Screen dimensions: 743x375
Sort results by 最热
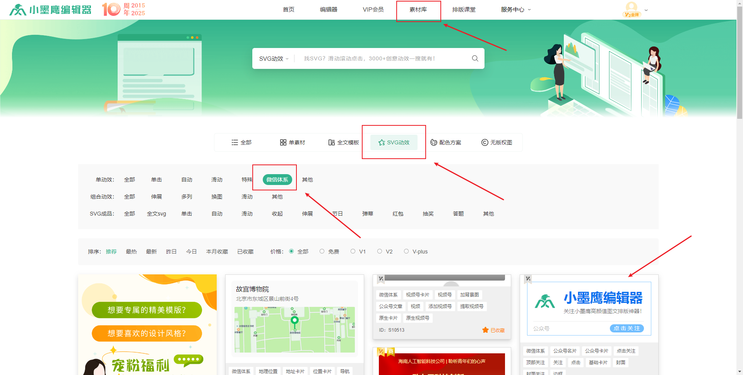pyautogui.click(x=131, y=252)
